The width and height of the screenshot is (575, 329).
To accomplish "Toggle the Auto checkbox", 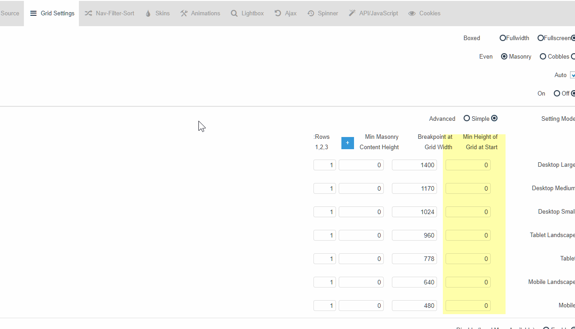I will tap(573, 75).
